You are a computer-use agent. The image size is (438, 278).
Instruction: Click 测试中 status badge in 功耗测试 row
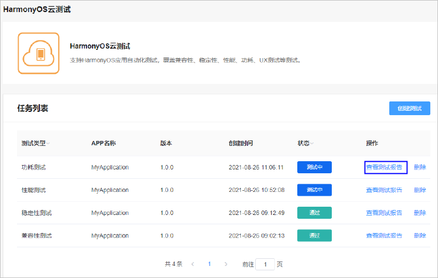(x=314, y=167)
